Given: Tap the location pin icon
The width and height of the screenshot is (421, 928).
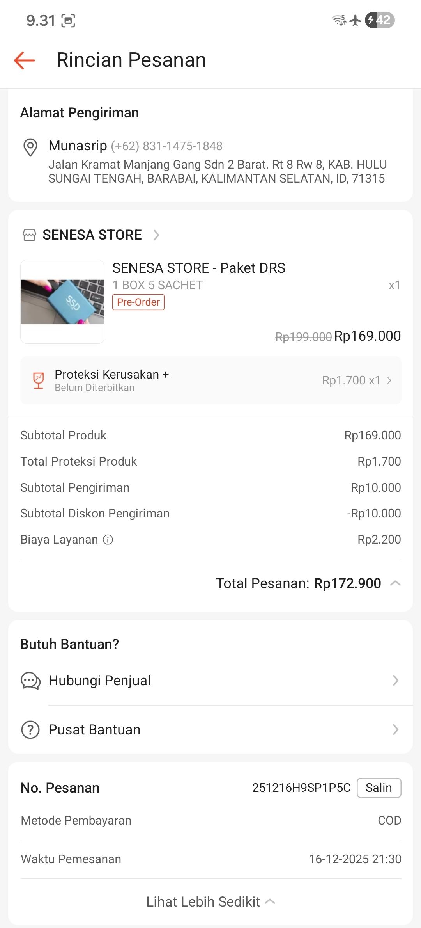Looking at the screenshot, I should tap(30, 148).
